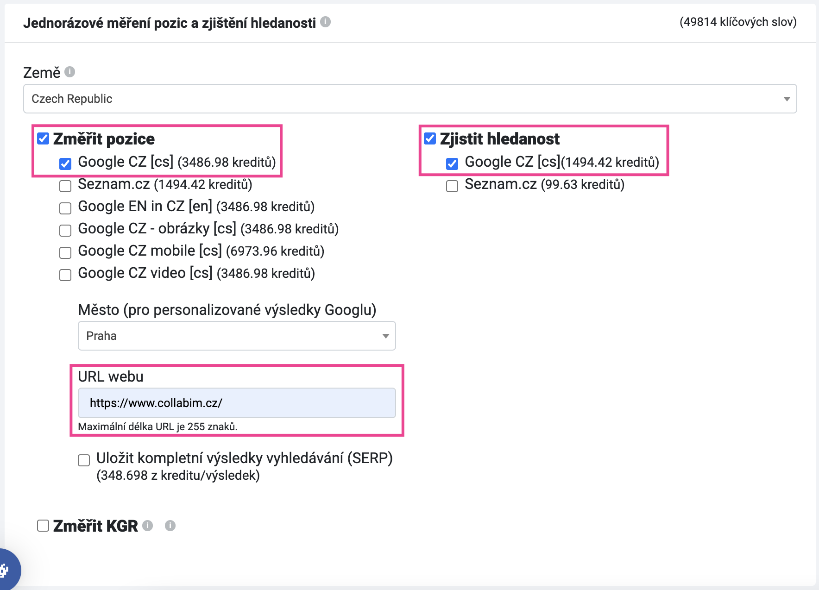
Task: Click the country dropdown arrow
Action: pos(787,99)
